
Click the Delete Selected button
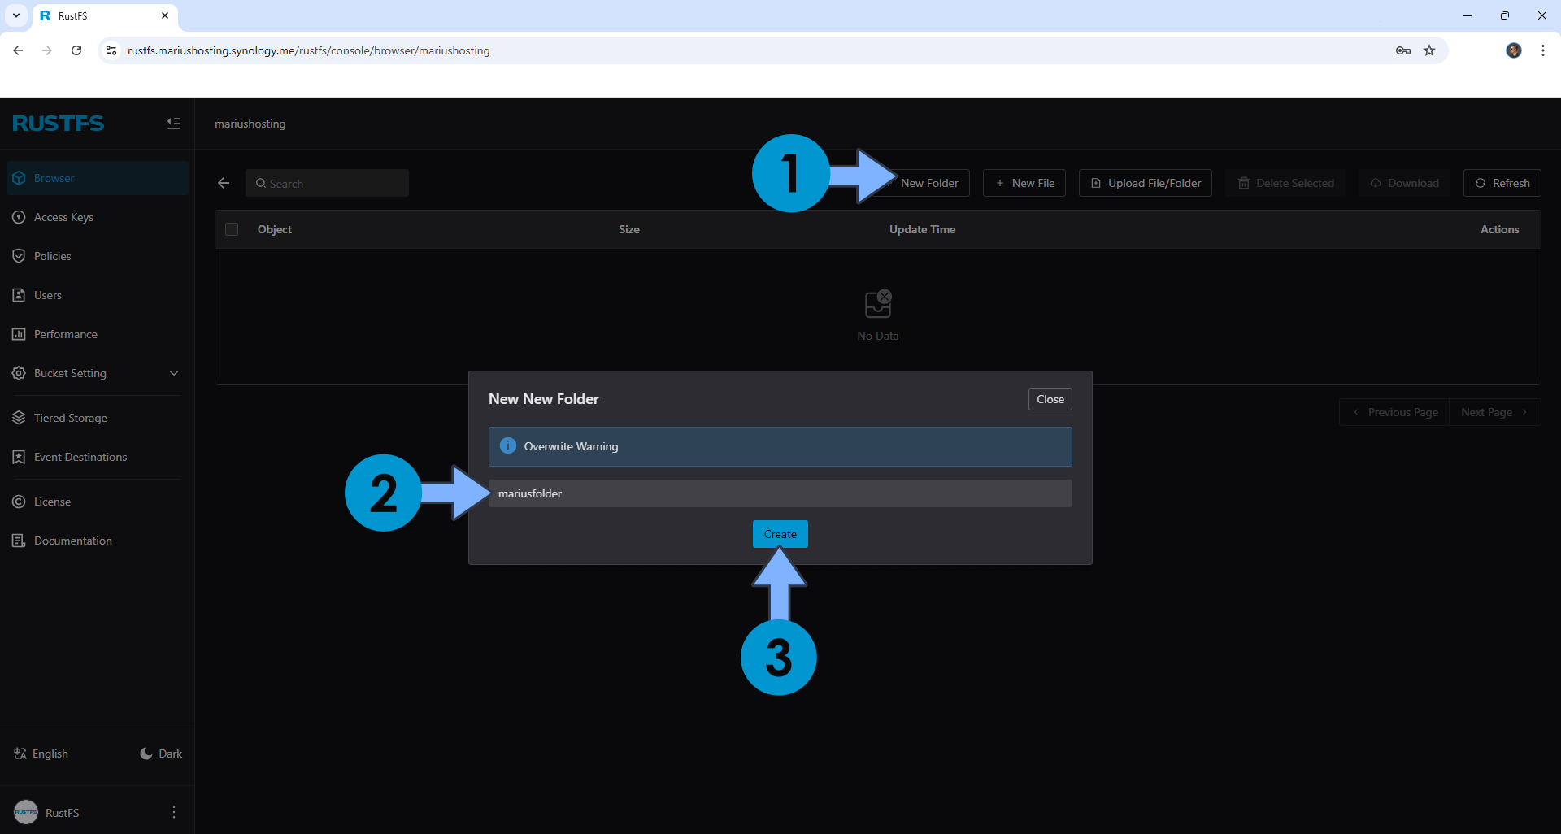[x=1285, y=183]
